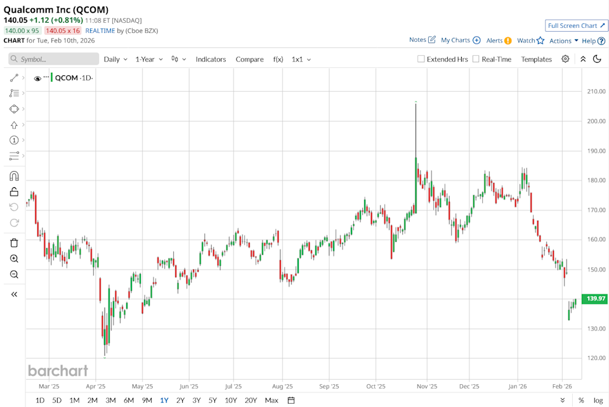Click the Symbol search field
This screenshot has width=609, height=407.
[54, 59]
